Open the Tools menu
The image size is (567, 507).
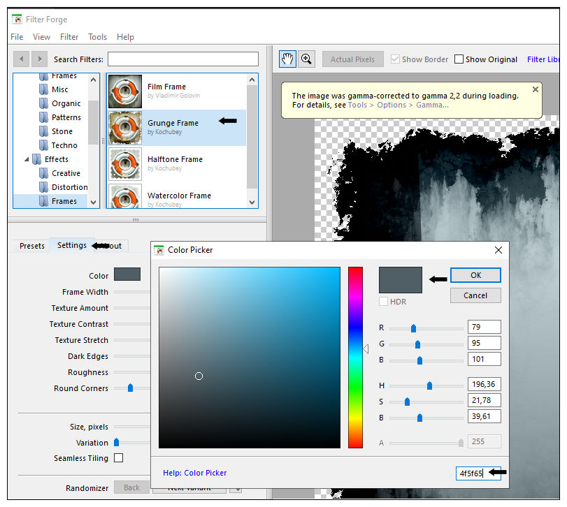tap(98, 37)
